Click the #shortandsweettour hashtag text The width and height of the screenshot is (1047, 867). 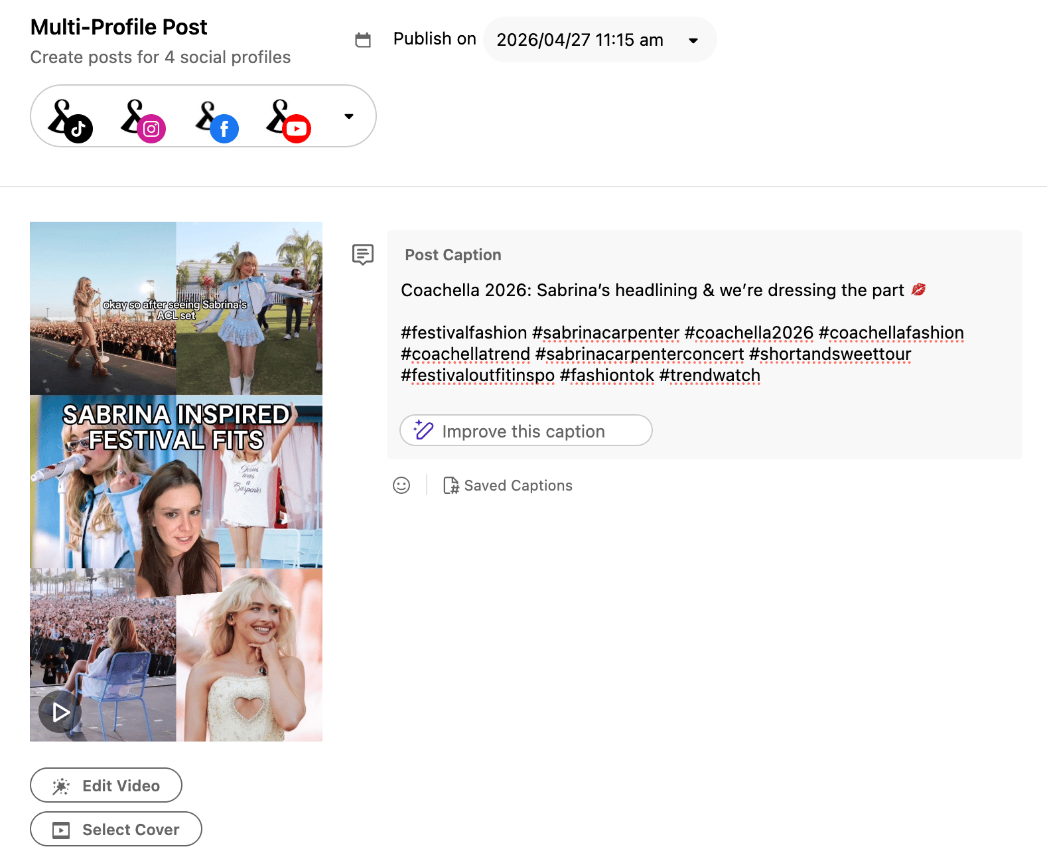(830, 354)
